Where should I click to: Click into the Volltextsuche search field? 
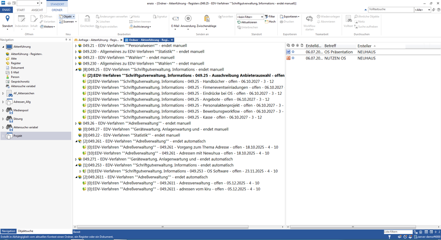[x=390, y=9]
